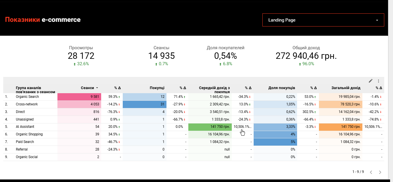Click Середній дохід з покупця header
The width and height of the screenshot is (393, 182).
214,89
